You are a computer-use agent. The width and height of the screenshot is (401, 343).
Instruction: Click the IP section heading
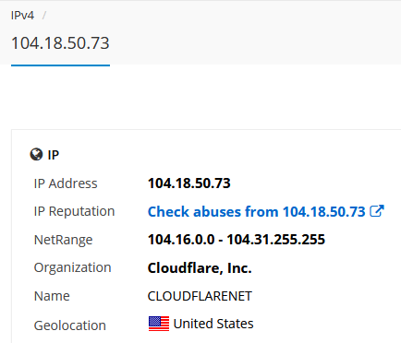(x=54, y=155)
